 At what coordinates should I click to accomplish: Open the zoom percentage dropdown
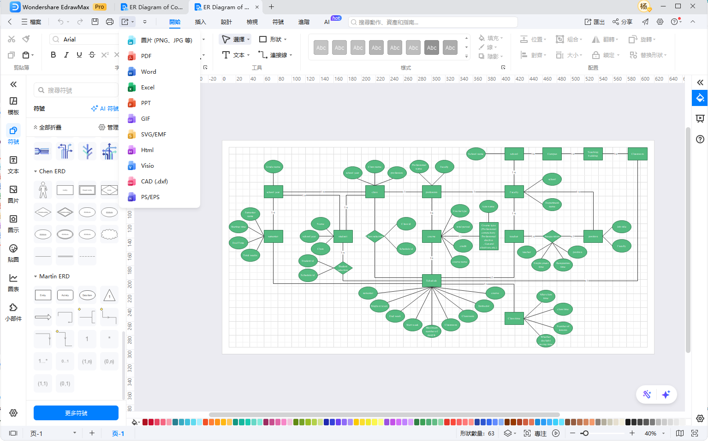(x=664, y=434)
